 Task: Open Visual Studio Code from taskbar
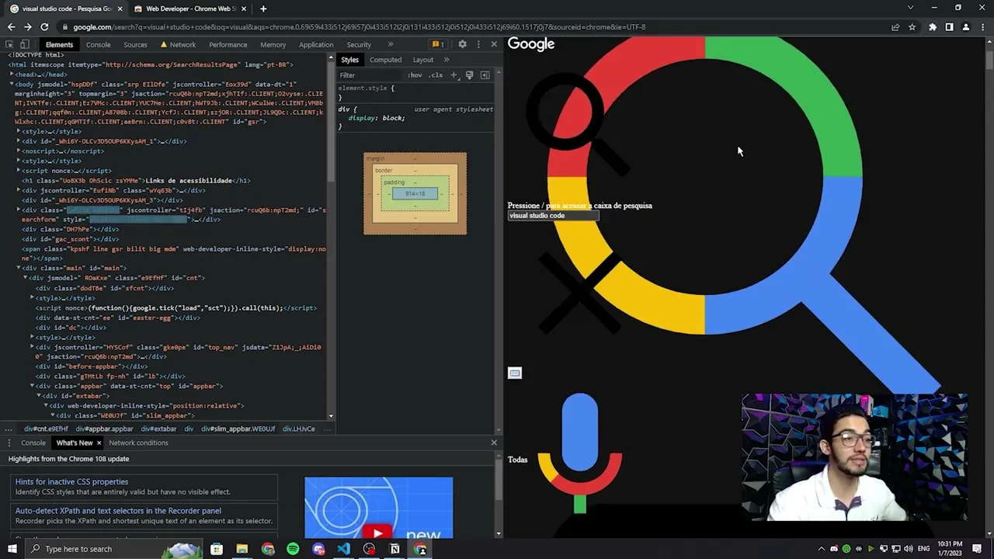pyautogui.click(x=344, y=549)
